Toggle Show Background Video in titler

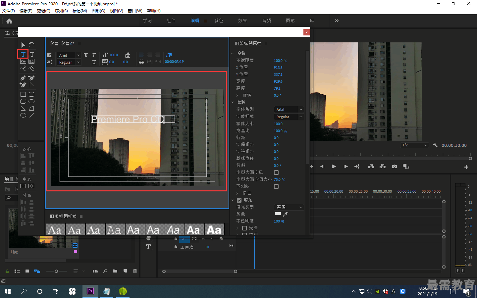pyautogui.click(x=169, y=55)
